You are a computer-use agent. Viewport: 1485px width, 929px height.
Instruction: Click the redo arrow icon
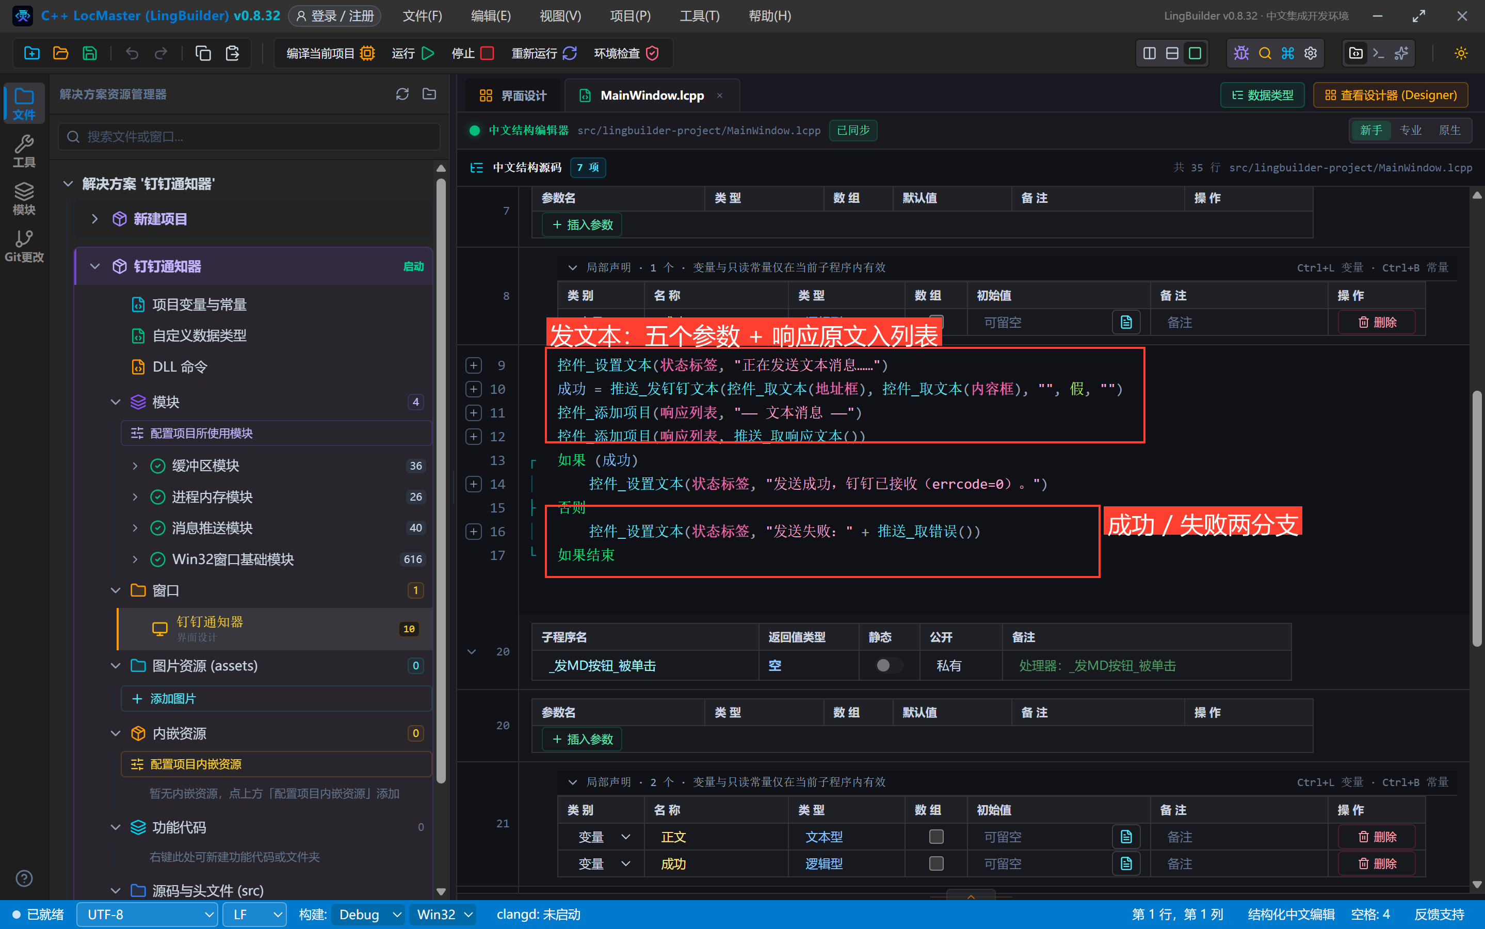[161, 54]
